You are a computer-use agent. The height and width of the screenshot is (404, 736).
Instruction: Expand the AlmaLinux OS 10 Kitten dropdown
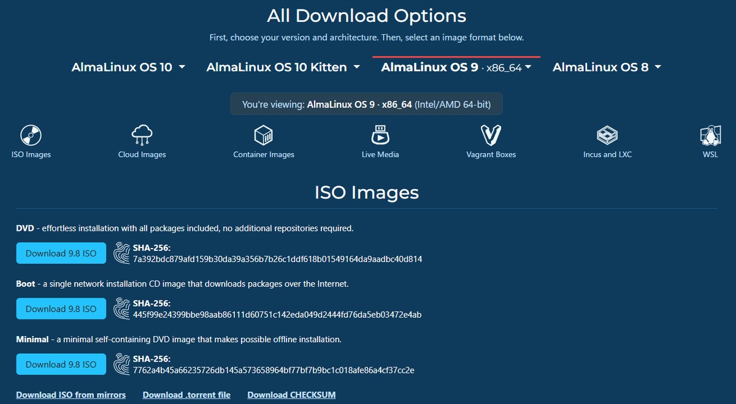point(283,67)
